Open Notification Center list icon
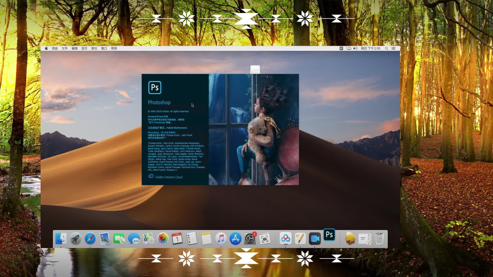493x277 pixels. [393, 48]
